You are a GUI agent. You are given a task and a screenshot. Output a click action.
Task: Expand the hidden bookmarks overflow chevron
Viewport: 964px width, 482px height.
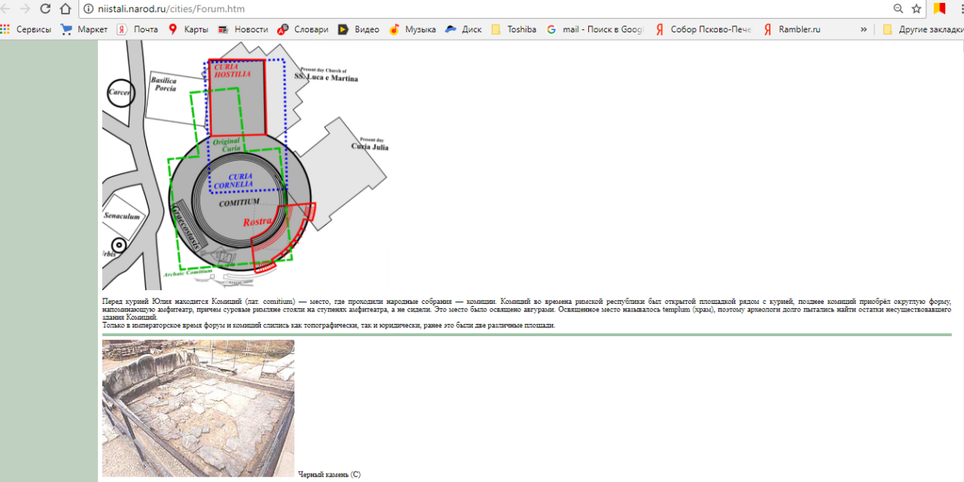click(x=863, y=29)
